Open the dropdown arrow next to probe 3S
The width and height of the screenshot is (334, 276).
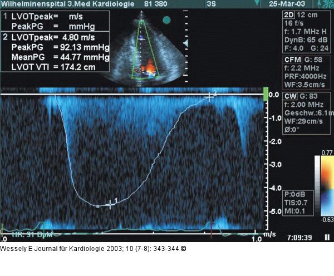(257, 3)
